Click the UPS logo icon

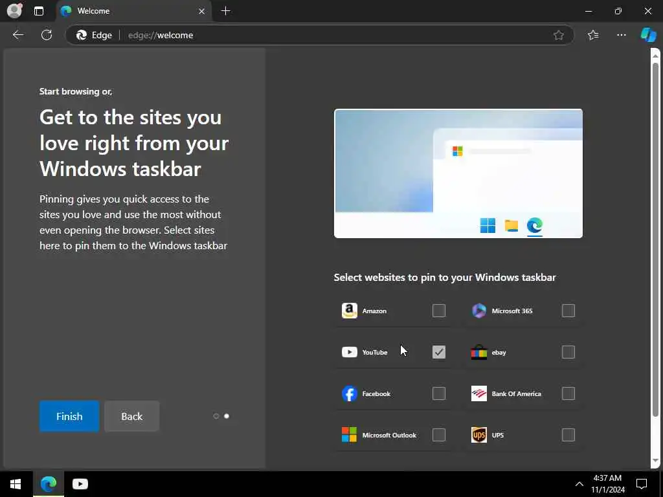[478, 435]
